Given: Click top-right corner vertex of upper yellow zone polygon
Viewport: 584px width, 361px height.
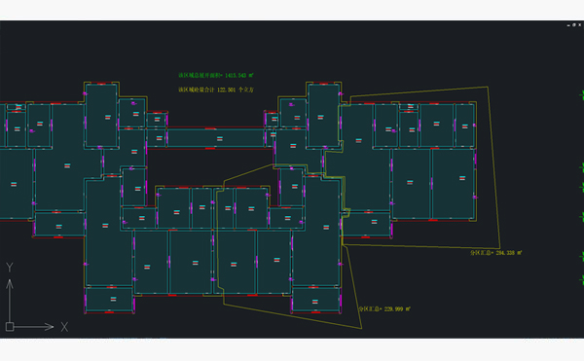Looking at the screenshot, I should coord(488,87).
